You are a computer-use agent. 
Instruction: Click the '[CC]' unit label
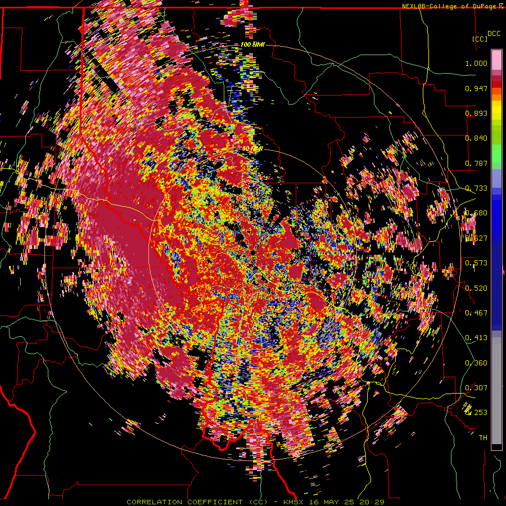click(480, 39)
